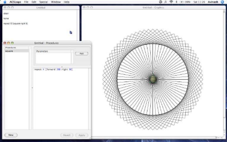227x142 pixels.
Task: Click the 'home' command line in Untitled window
Action: coord(6,18)
